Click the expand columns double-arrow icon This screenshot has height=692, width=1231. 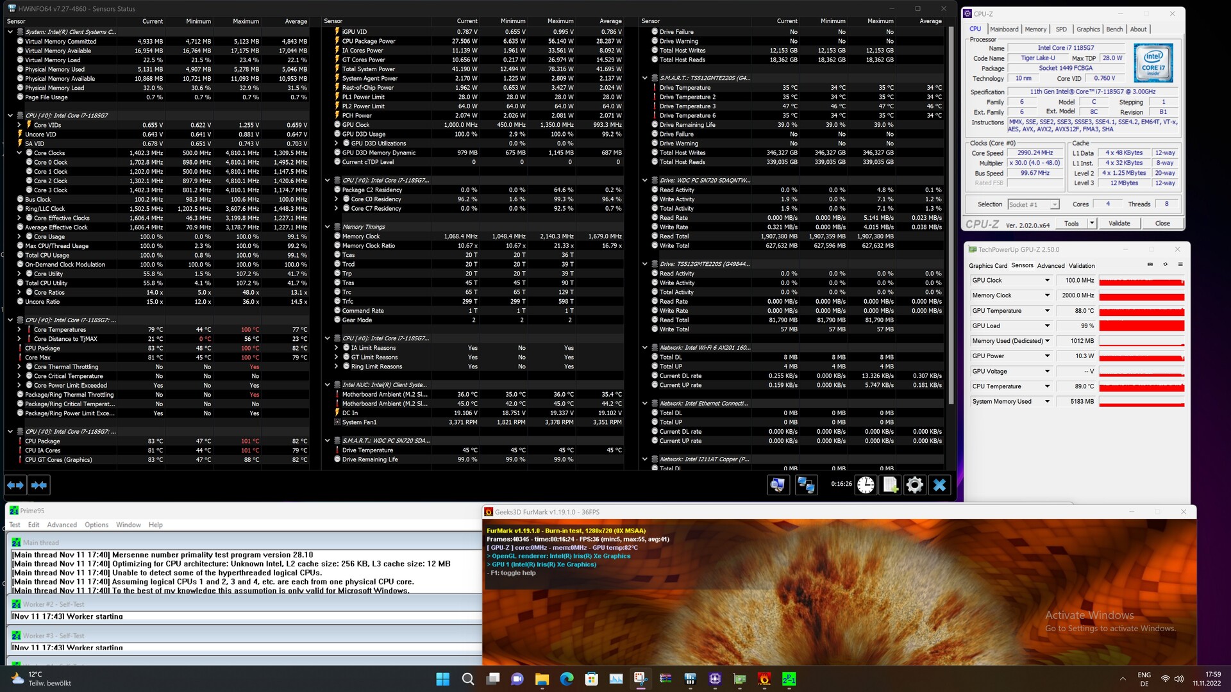[15, 485]
